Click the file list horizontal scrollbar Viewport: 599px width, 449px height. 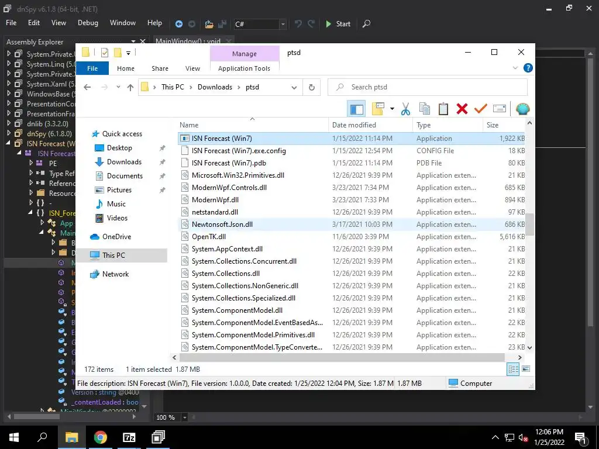[x=342, y=357]
